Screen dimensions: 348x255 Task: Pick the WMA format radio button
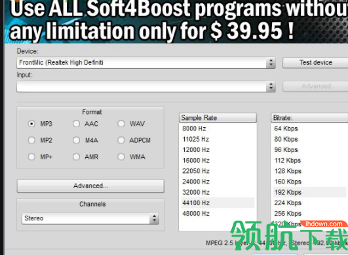coord(121,157)
